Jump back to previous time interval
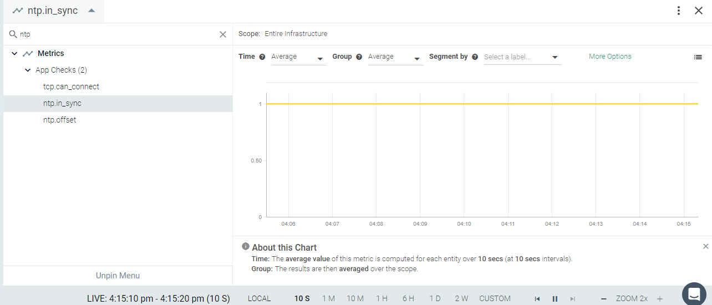This screenshot has width=712, height=305. (537, 299)
